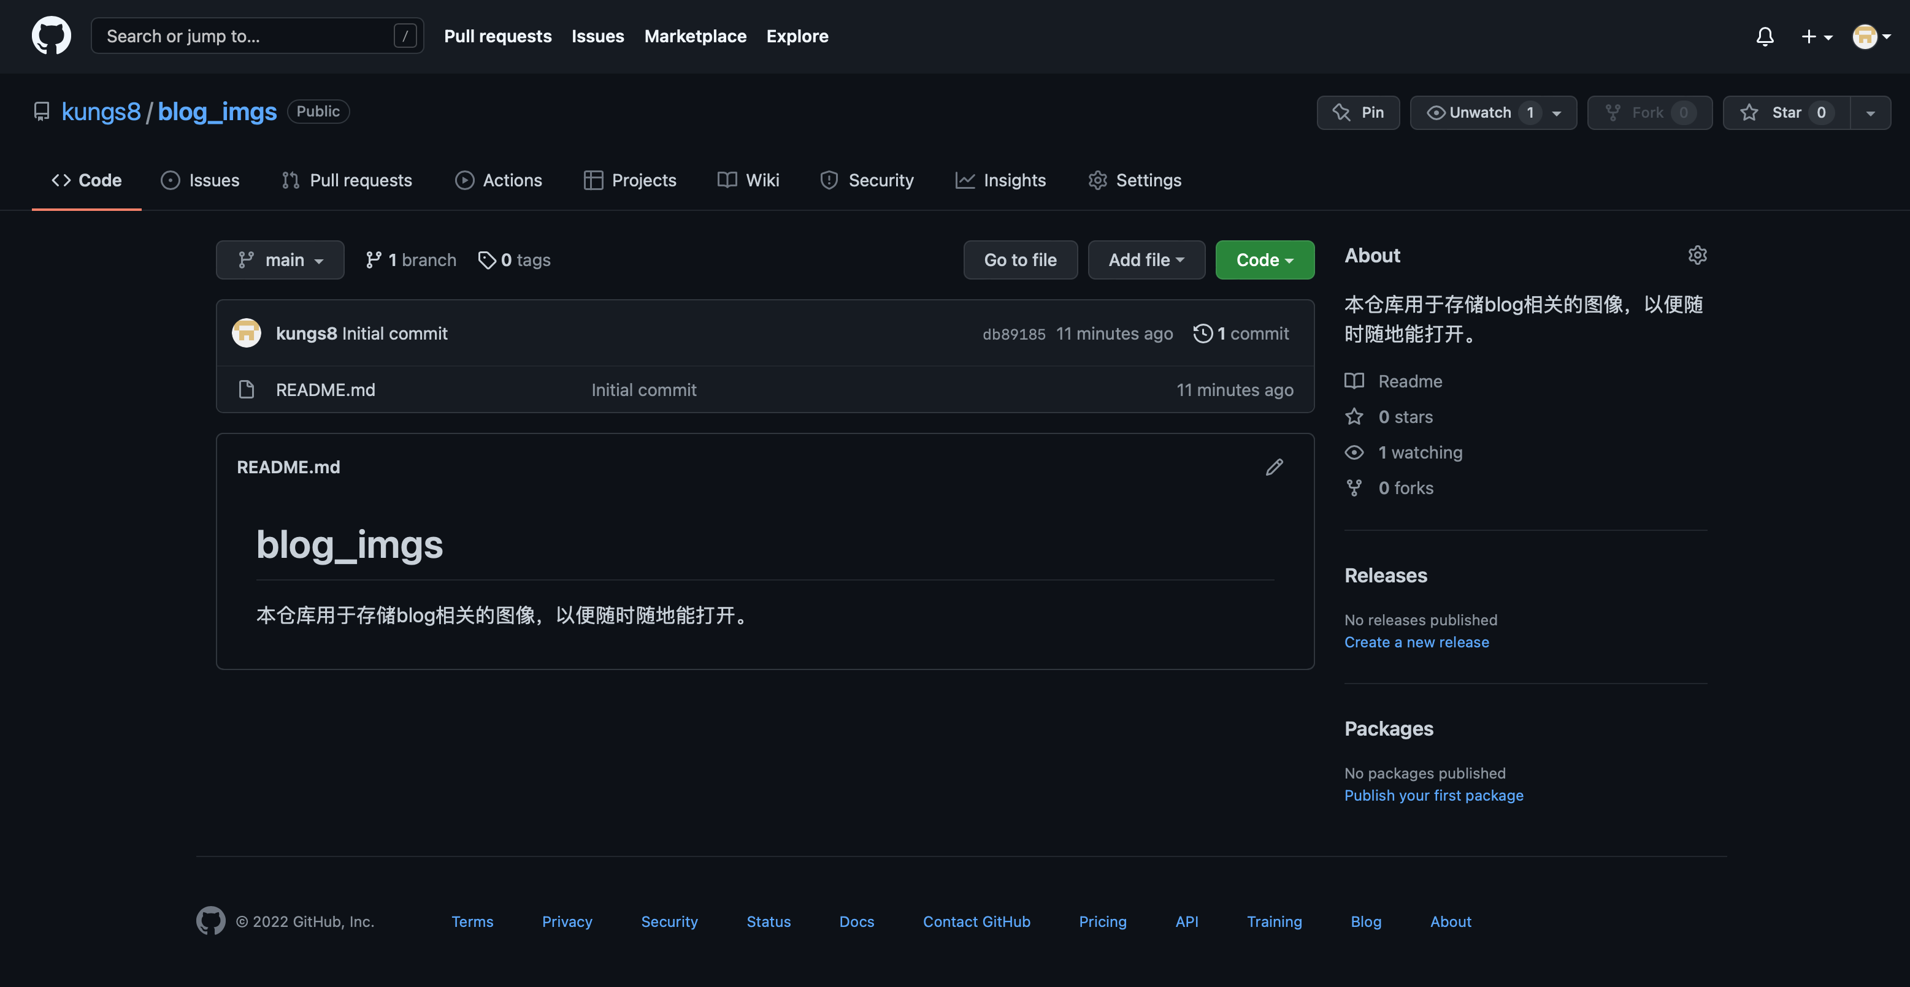Click the README.md file icon

[246, 390]
